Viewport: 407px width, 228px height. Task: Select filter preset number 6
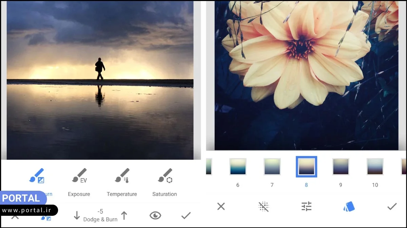pos(238,167)
